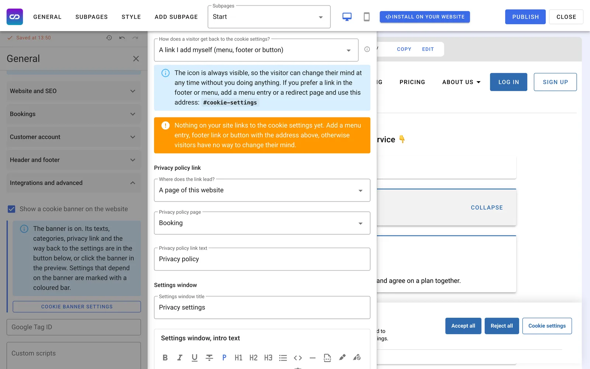Click Log in button in preview
Screen dimensions: 590x369
(509, 82)
